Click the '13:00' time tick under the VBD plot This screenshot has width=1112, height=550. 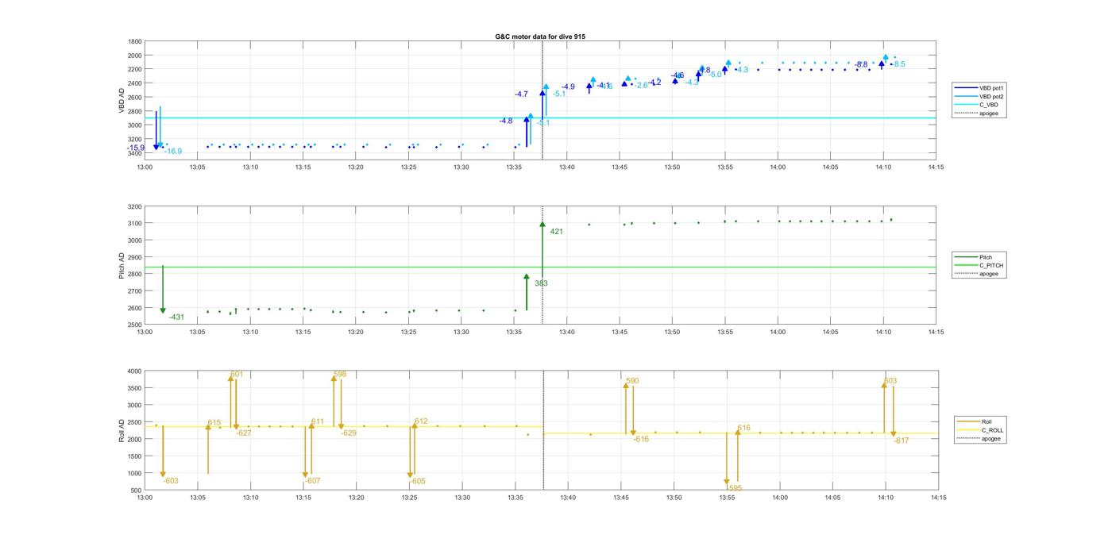[145, 167]
